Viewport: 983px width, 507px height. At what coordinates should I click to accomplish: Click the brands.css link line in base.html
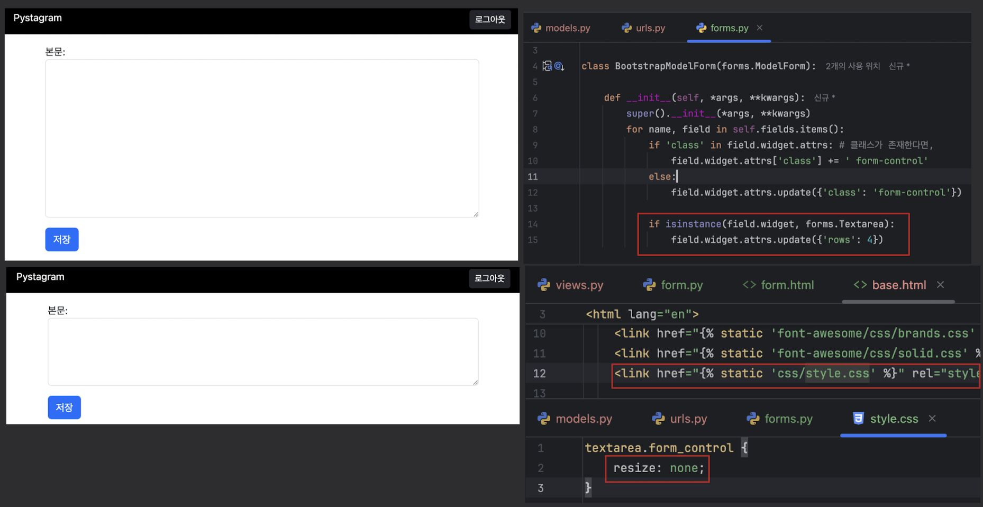pyautogui.click(x=794, y=333)
